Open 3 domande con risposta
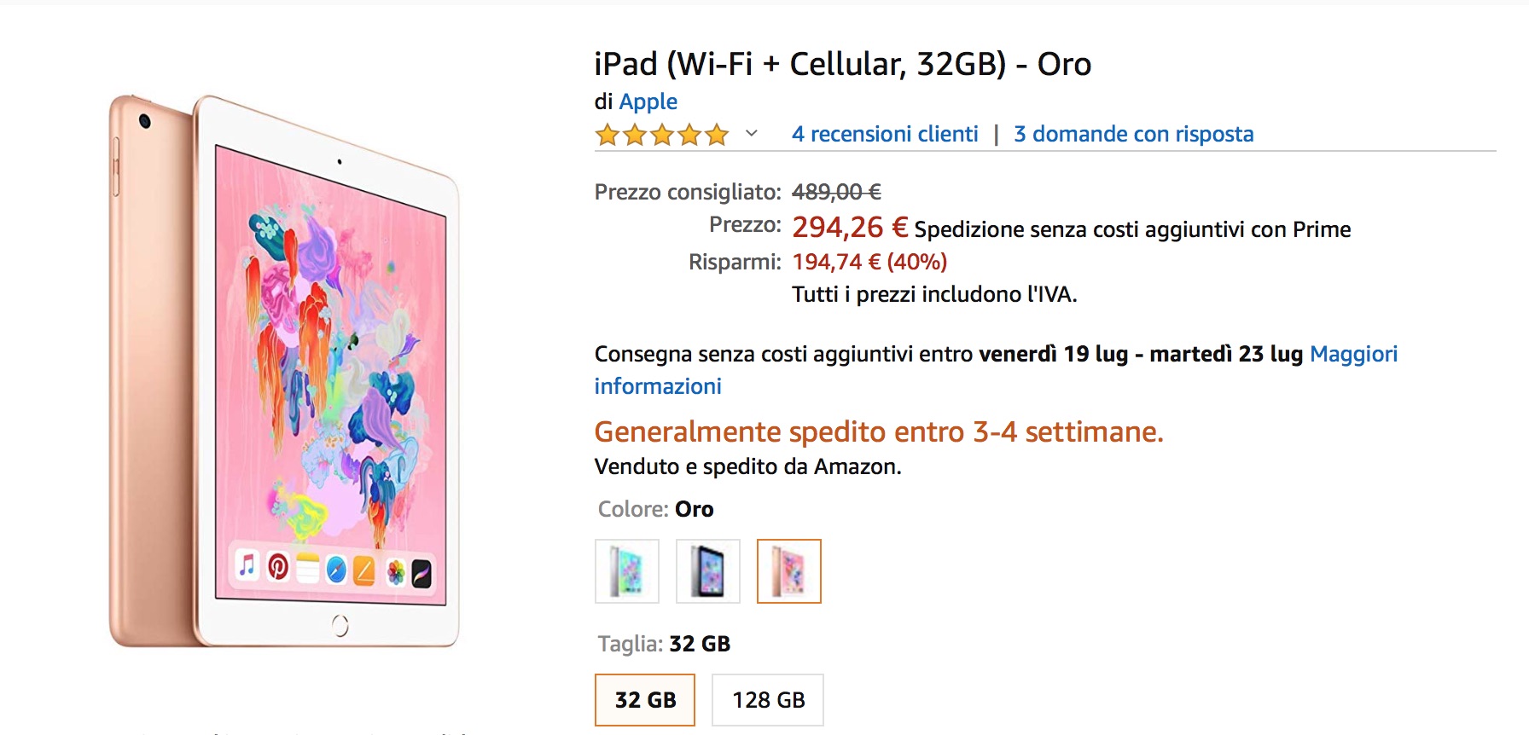The image size is (1529, 735). (1133, 134)
